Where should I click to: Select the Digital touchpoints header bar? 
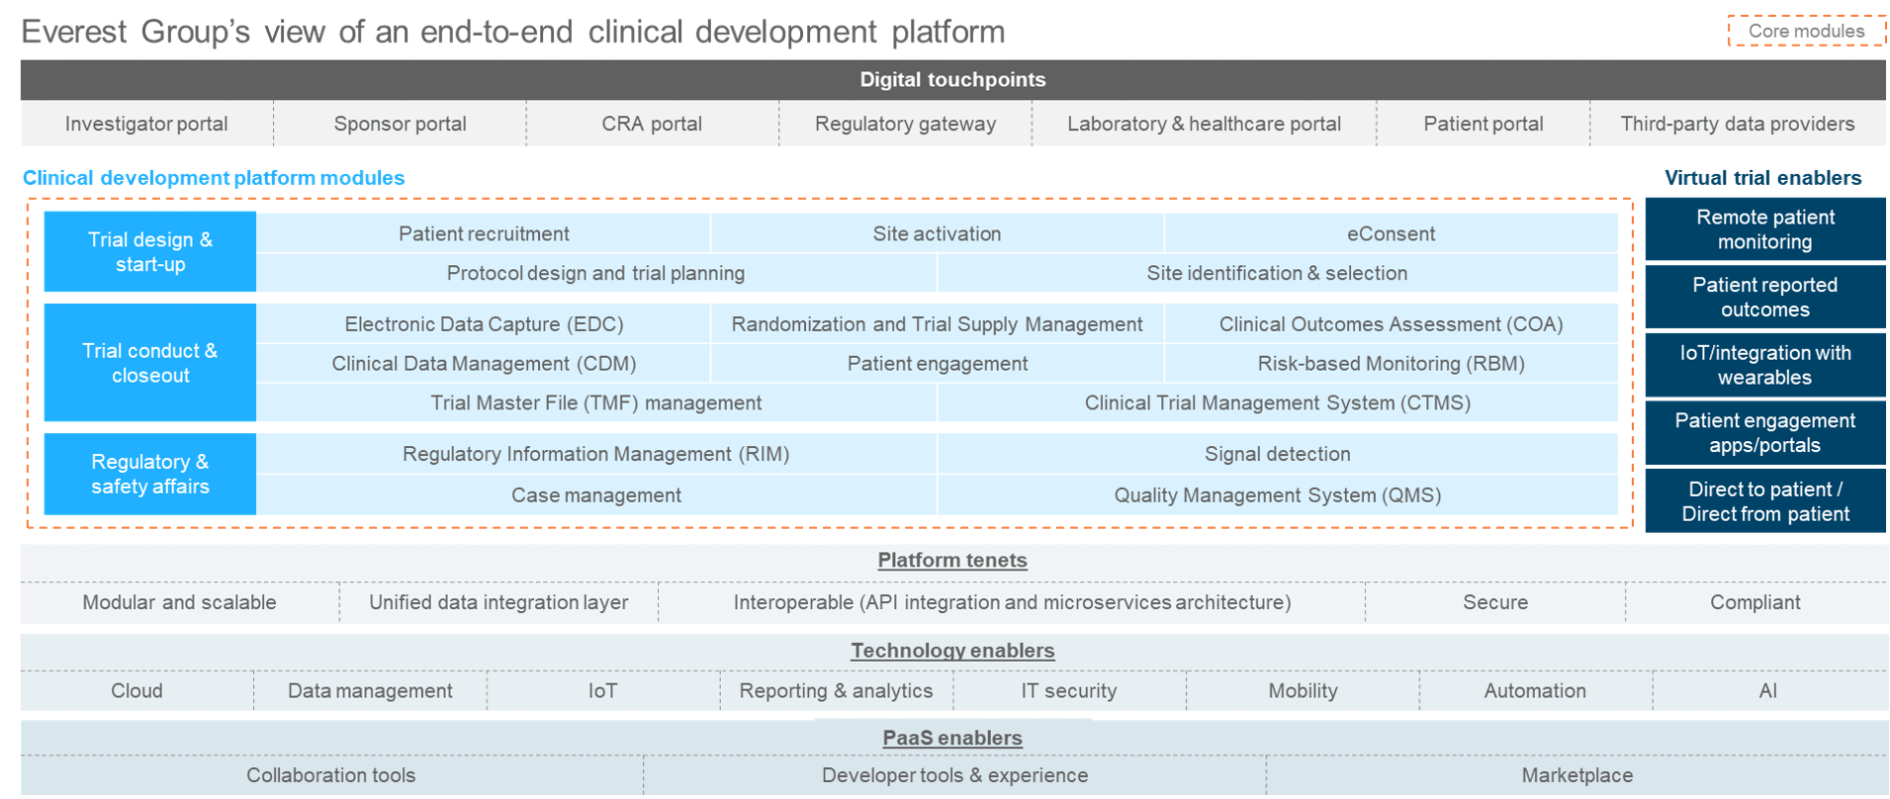[x=952, y=79]
